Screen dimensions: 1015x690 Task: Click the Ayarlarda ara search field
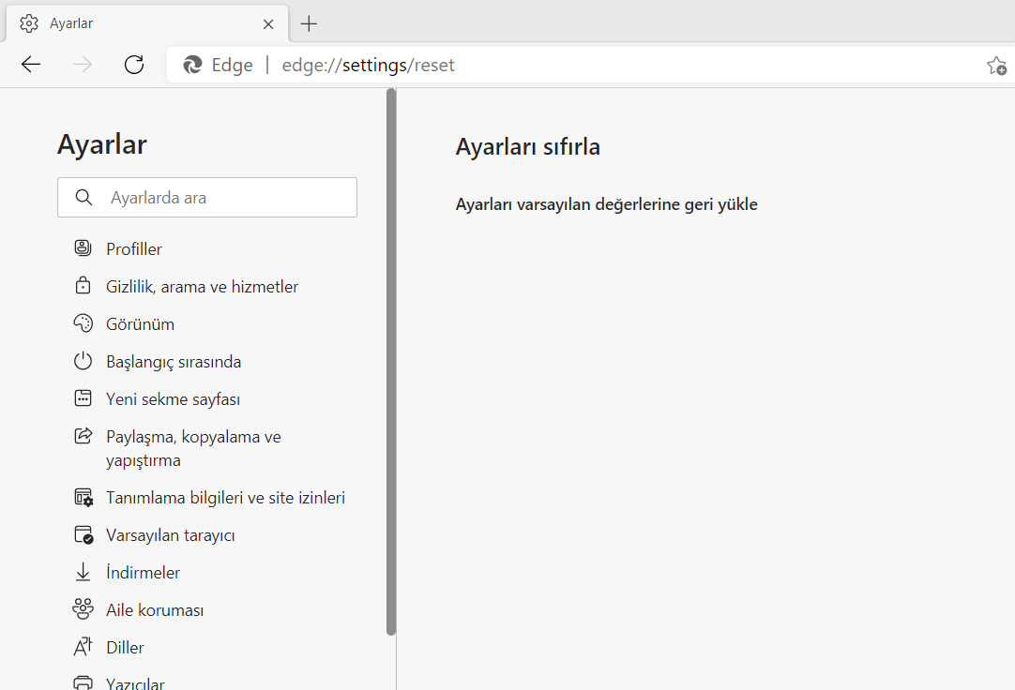pyautogui.click(x=225, y=198)
